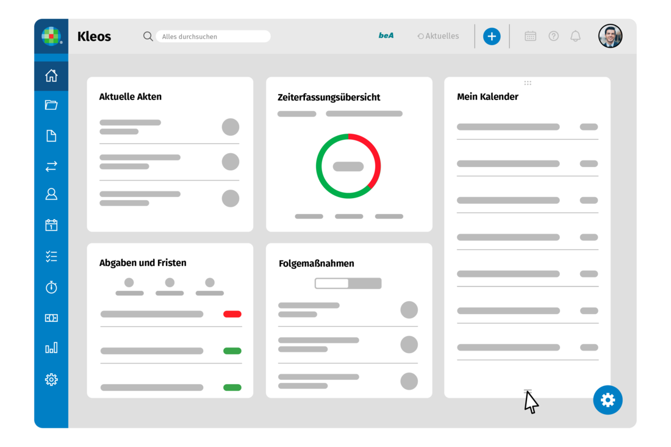Open the beA link in header

point(386,36)
